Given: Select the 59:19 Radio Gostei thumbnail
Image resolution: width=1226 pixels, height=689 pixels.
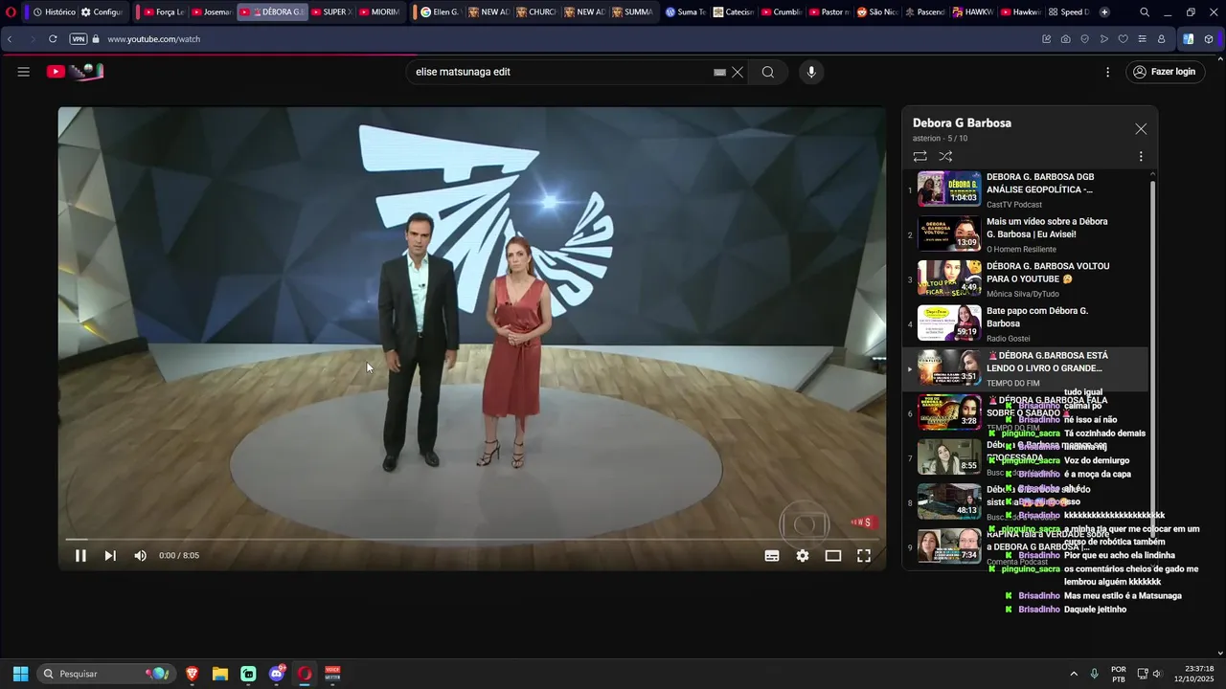Looking at the screenshot, I should [949, 322].
